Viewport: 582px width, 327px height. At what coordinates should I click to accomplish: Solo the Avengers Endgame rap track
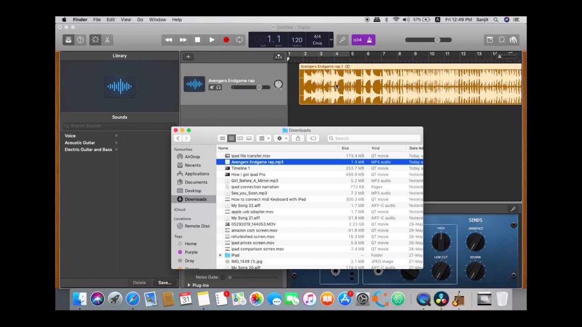(x=219, y=87)
